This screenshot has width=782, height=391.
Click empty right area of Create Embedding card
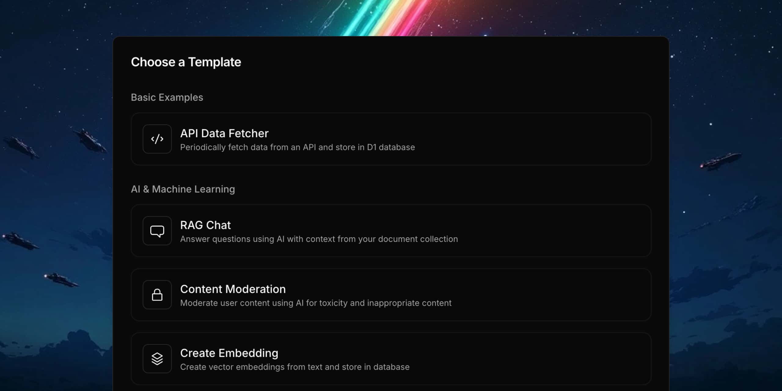tap(565, 359)
